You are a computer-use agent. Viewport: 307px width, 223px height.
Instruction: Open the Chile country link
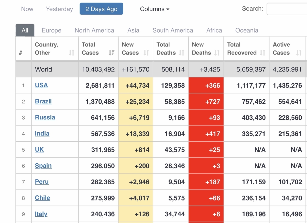(x=42, y=198)
